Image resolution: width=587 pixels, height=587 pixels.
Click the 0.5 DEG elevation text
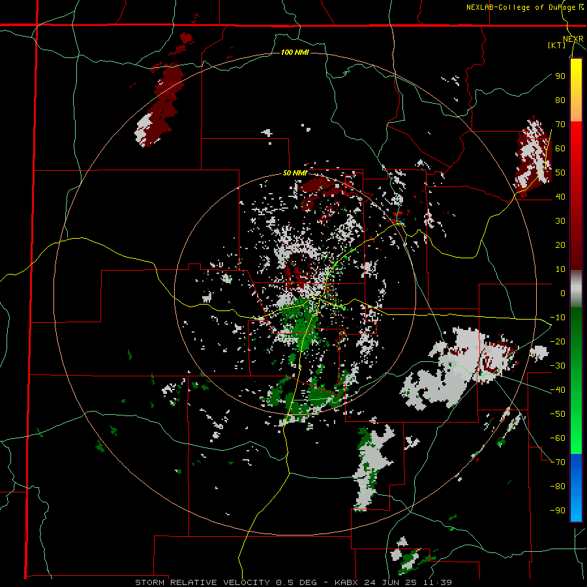click(x=295, y=582)
